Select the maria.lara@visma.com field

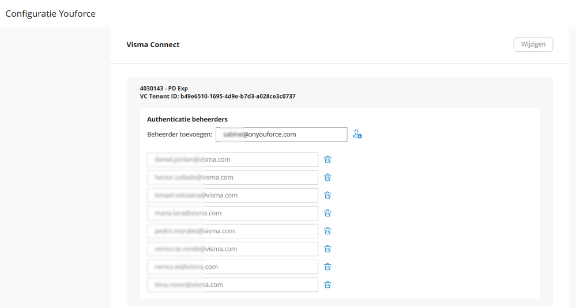[x=232, y=213]
